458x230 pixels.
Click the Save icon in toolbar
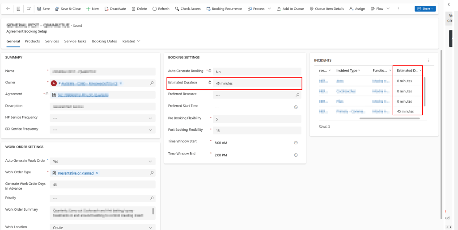[39, 8]
